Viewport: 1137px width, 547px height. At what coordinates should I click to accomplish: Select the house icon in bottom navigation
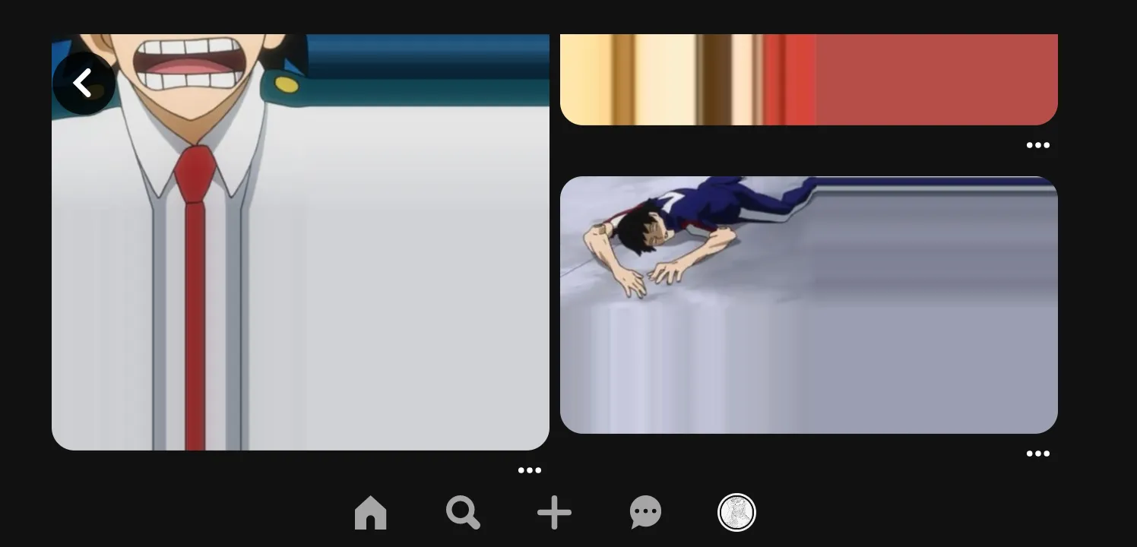(x=371, y=513)
